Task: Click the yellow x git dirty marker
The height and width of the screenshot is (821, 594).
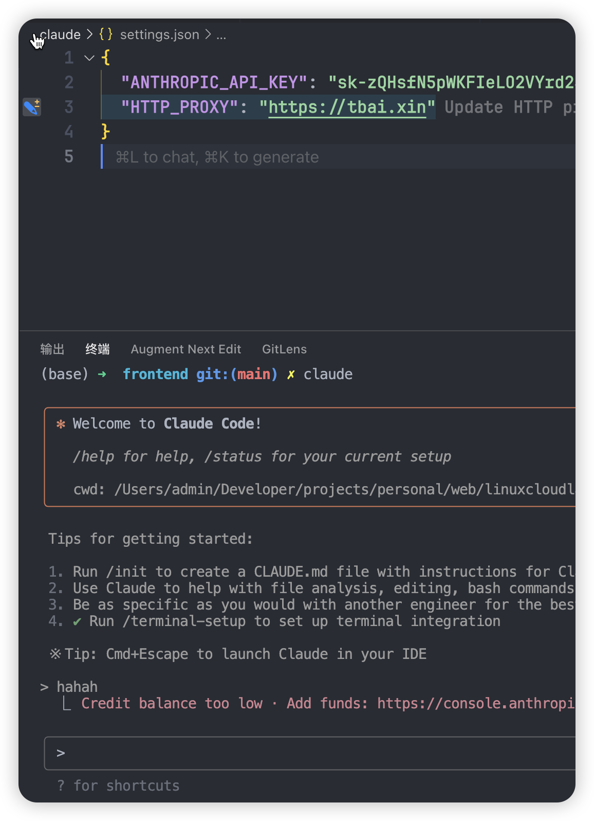Action: pyautogui.click(x=291, y=374)
